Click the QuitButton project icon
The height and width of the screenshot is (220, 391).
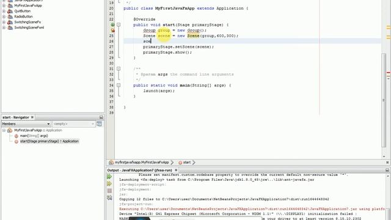(x=10, y=11)
